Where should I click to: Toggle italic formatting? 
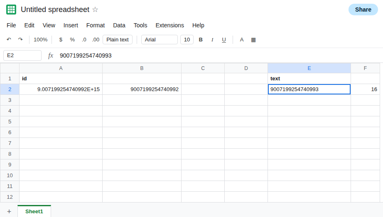coord(212,40)
